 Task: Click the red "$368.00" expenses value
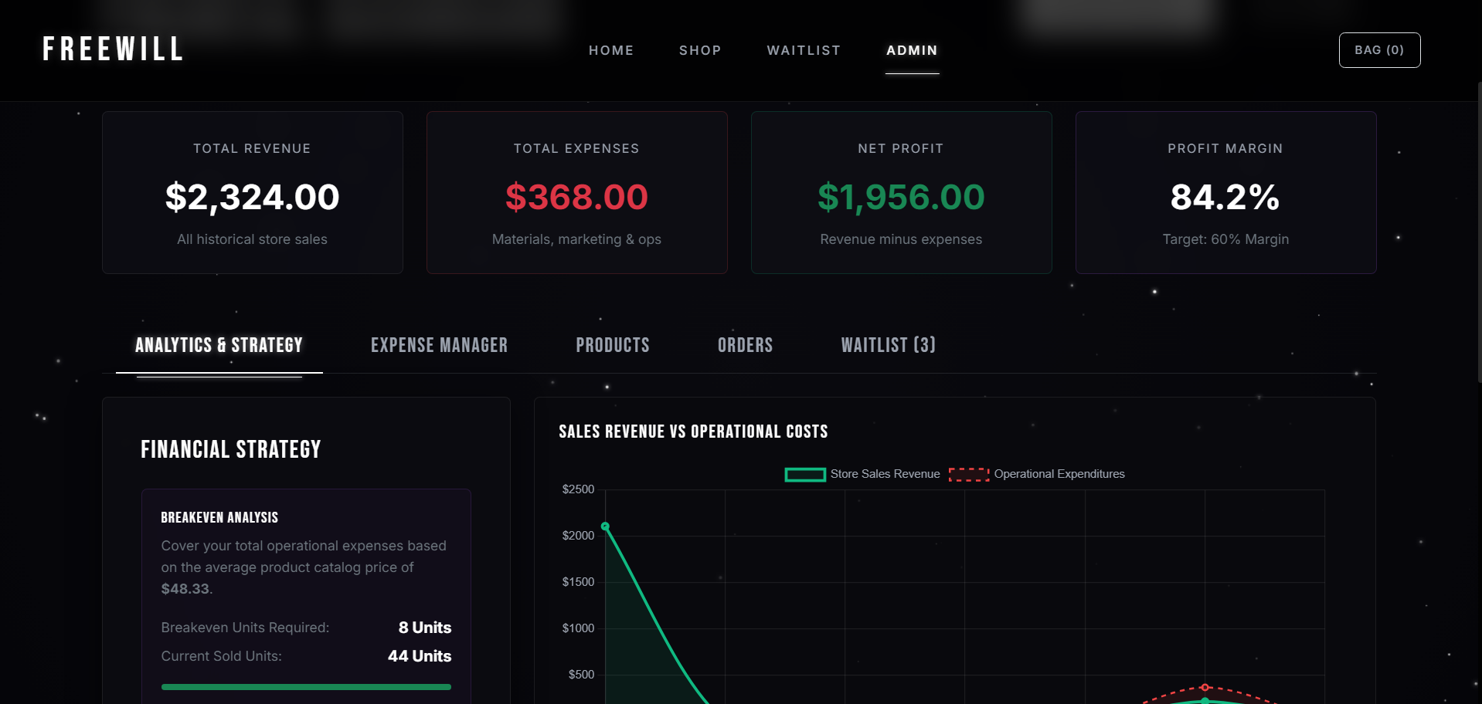click(576, 197)
